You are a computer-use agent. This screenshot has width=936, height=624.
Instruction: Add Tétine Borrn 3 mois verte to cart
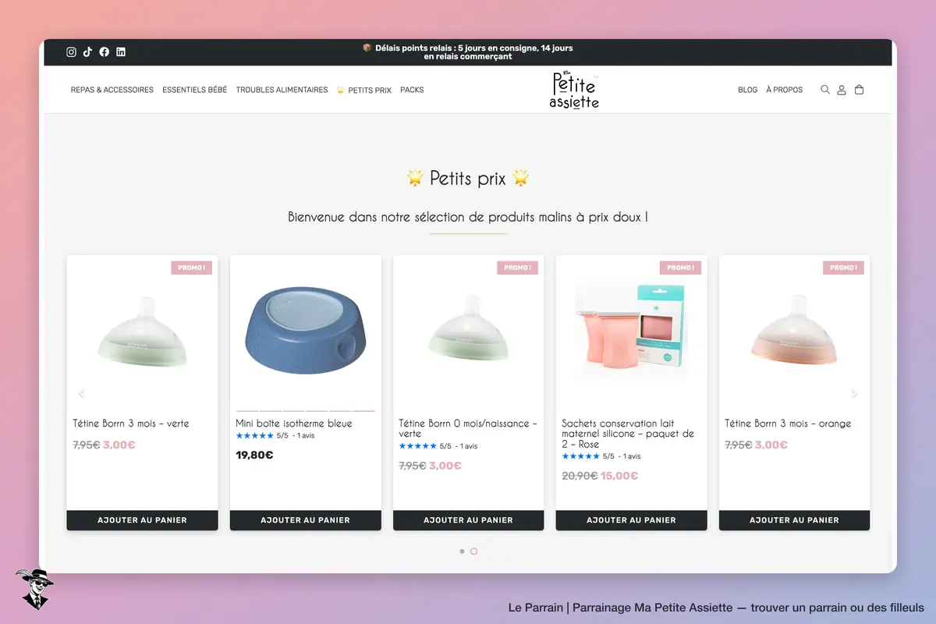(142, 520)
